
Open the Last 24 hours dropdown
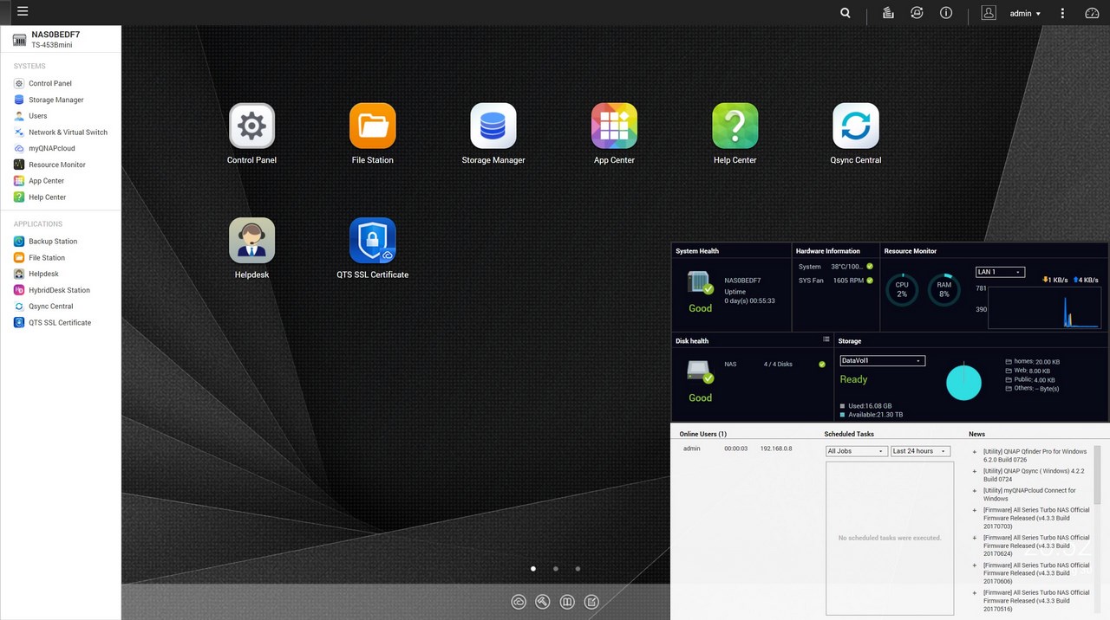(x=920, y=451)
